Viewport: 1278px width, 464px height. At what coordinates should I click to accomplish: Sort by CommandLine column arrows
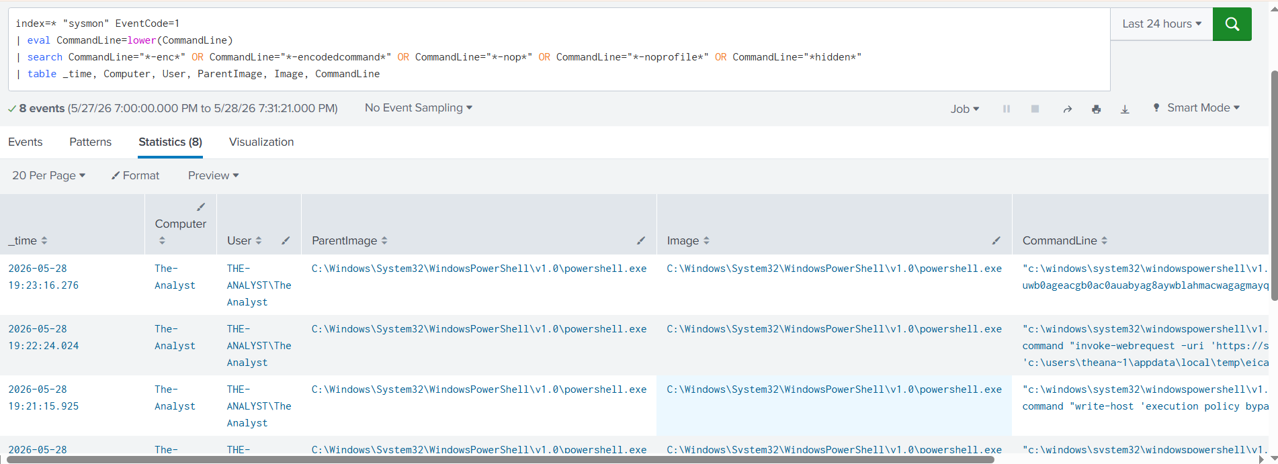click(x=1105, y=240)
